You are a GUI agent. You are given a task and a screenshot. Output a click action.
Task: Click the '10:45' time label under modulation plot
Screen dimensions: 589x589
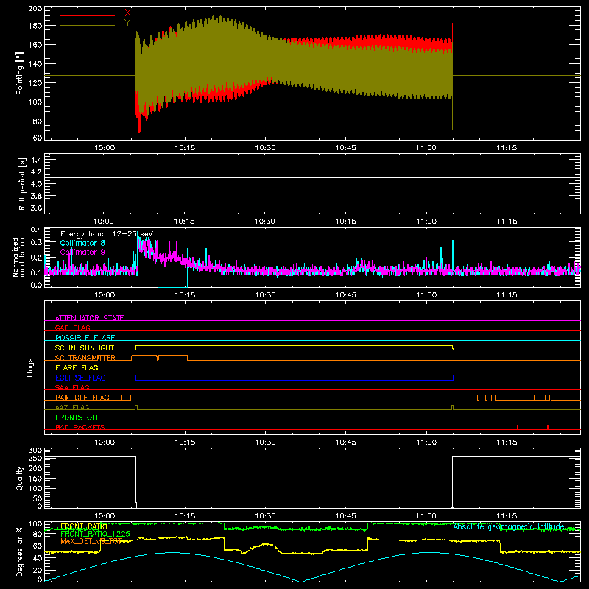(x=345, y=295)
